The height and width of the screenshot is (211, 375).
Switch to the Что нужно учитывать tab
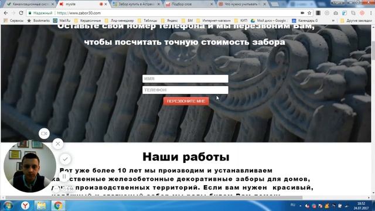click(242, 4)
